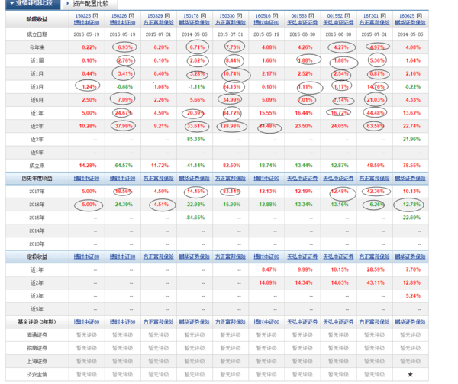Remove fund 160516 using its X icon
The image size is (458, 384).
point(275,16)
